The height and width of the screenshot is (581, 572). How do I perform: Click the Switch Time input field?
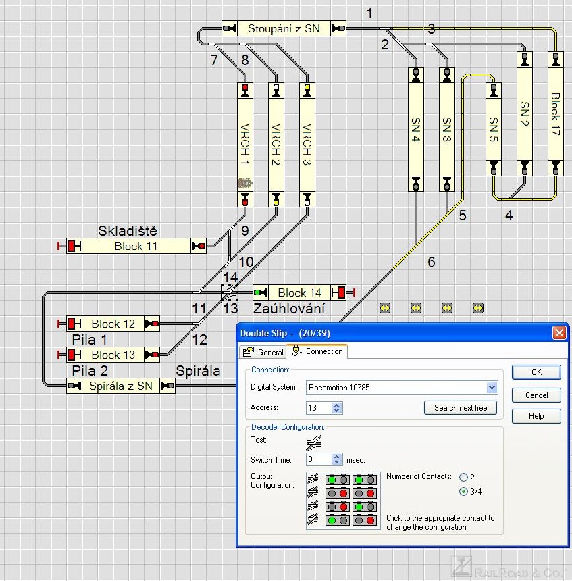pos(318,459)
